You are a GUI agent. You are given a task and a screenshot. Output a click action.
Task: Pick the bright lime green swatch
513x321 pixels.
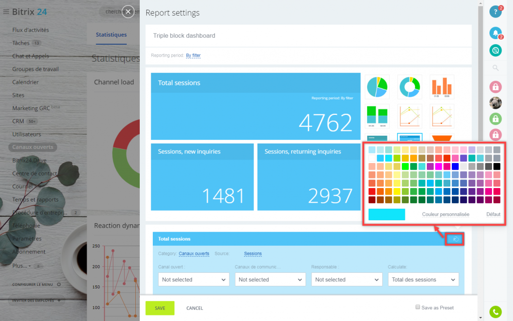pos(405,167)
